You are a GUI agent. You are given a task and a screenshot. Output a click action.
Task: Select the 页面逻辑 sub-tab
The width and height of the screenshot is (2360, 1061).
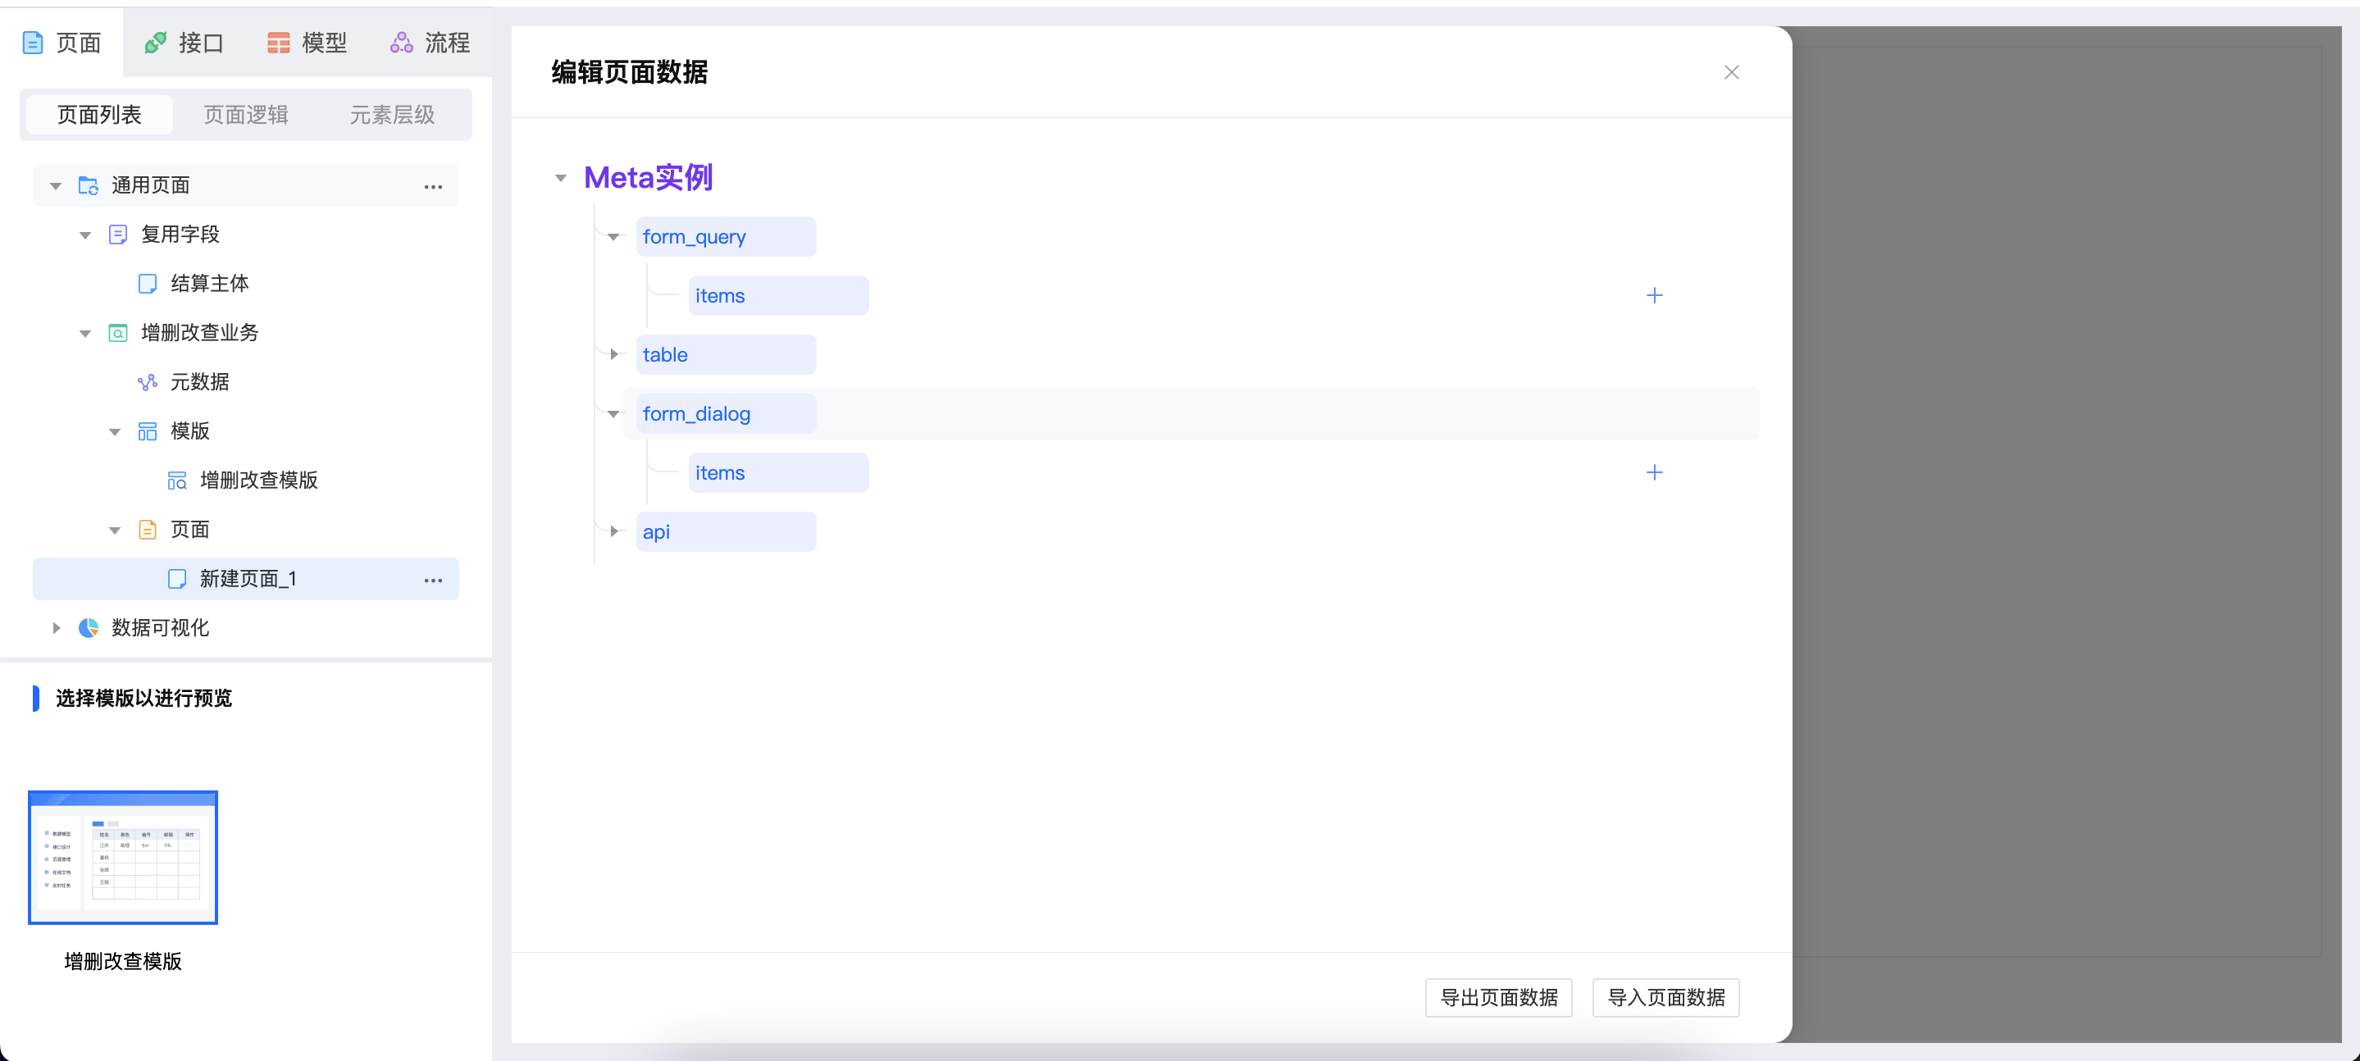(245, 116)
